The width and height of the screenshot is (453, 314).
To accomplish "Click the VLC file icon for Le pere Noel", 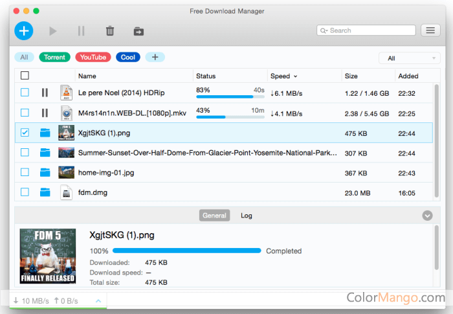I will 66,93.
